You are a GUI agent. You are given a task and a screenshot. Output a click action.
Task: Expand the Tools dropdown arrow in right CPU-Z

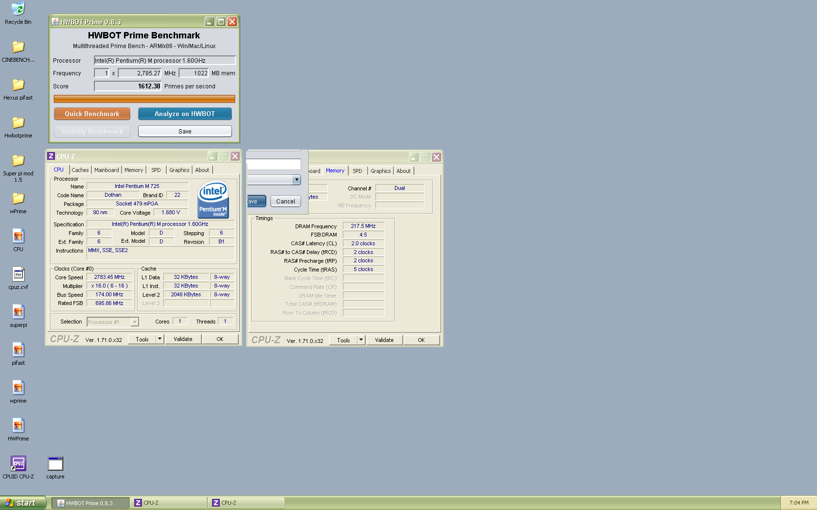(361, 340)
